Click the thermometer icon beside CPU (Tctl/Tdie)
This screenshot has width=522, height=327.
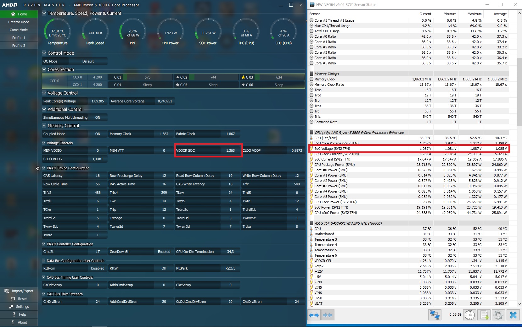pyautogui.click(x=311, y=138)
